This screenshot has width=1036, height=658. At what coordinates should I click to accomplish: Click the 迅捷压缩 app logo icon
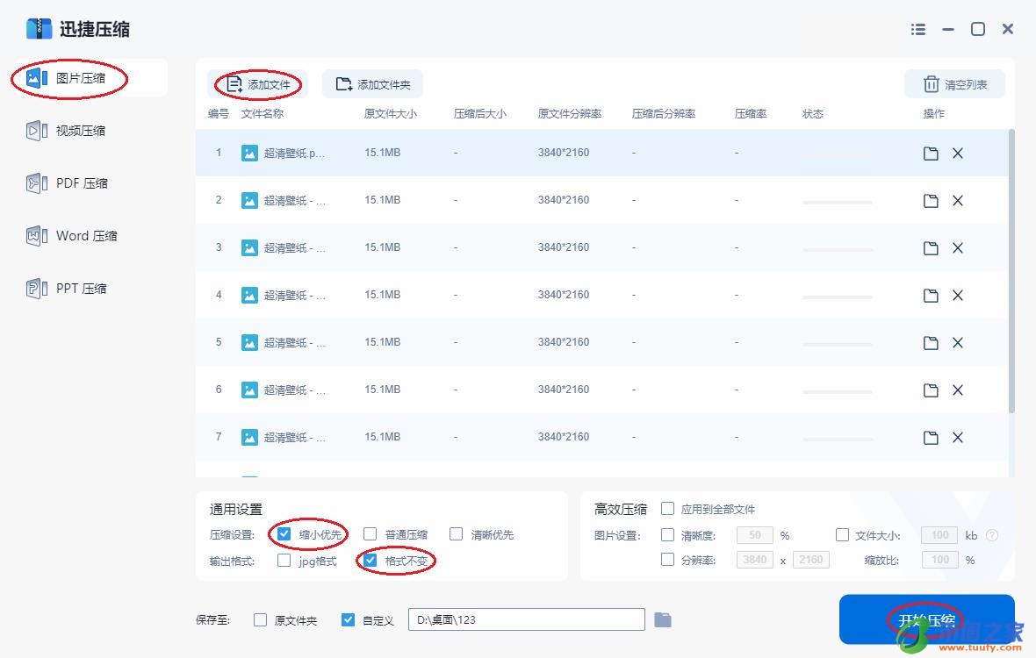(x=39, y=28)
